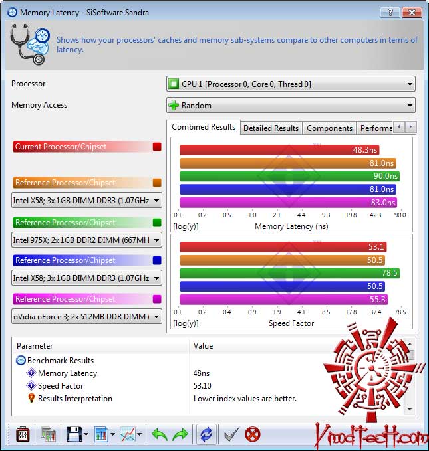Click the 48ns value cell

[202, 373]
